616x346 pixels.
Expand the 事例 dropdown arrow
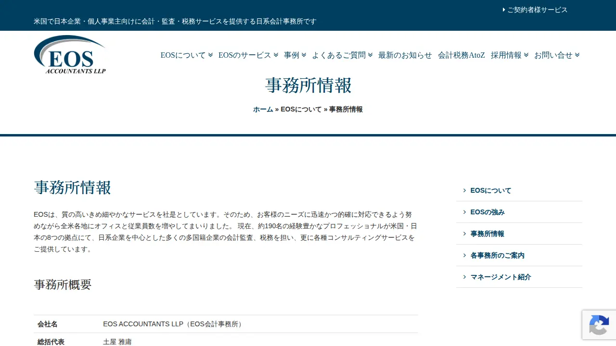coord(304,55)
